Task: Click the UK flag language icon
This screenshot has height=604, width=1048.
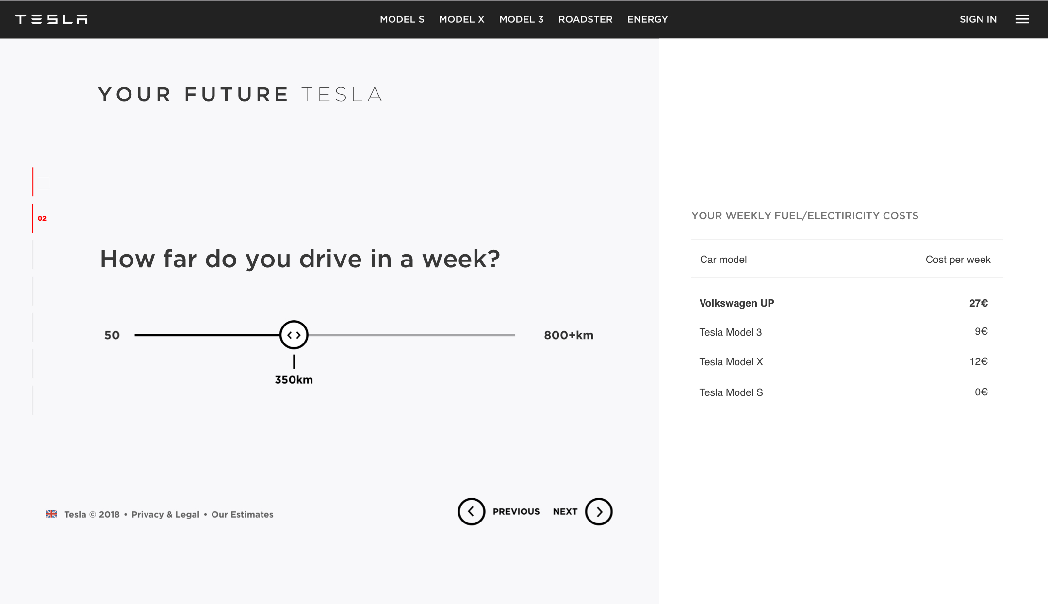Action: pos(51,514)
